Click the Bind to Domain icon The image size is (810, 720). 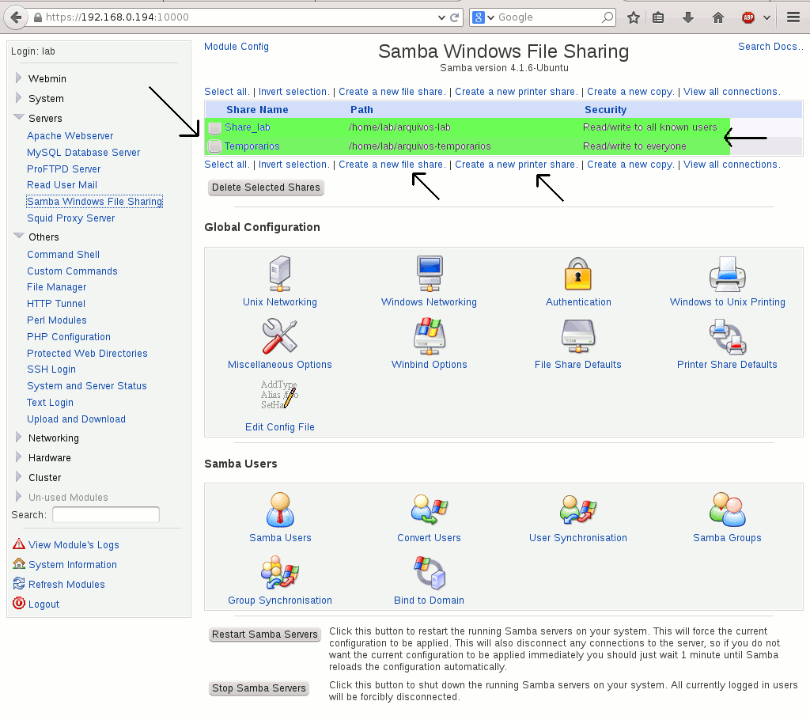click(x=430, y=573)
